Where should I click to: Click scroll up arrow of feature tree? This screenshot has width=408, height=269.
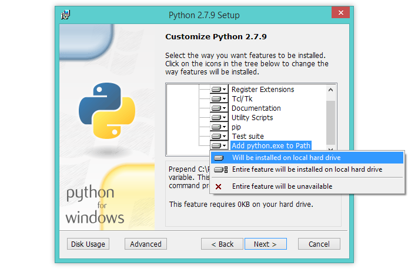(x=331, y=90)
